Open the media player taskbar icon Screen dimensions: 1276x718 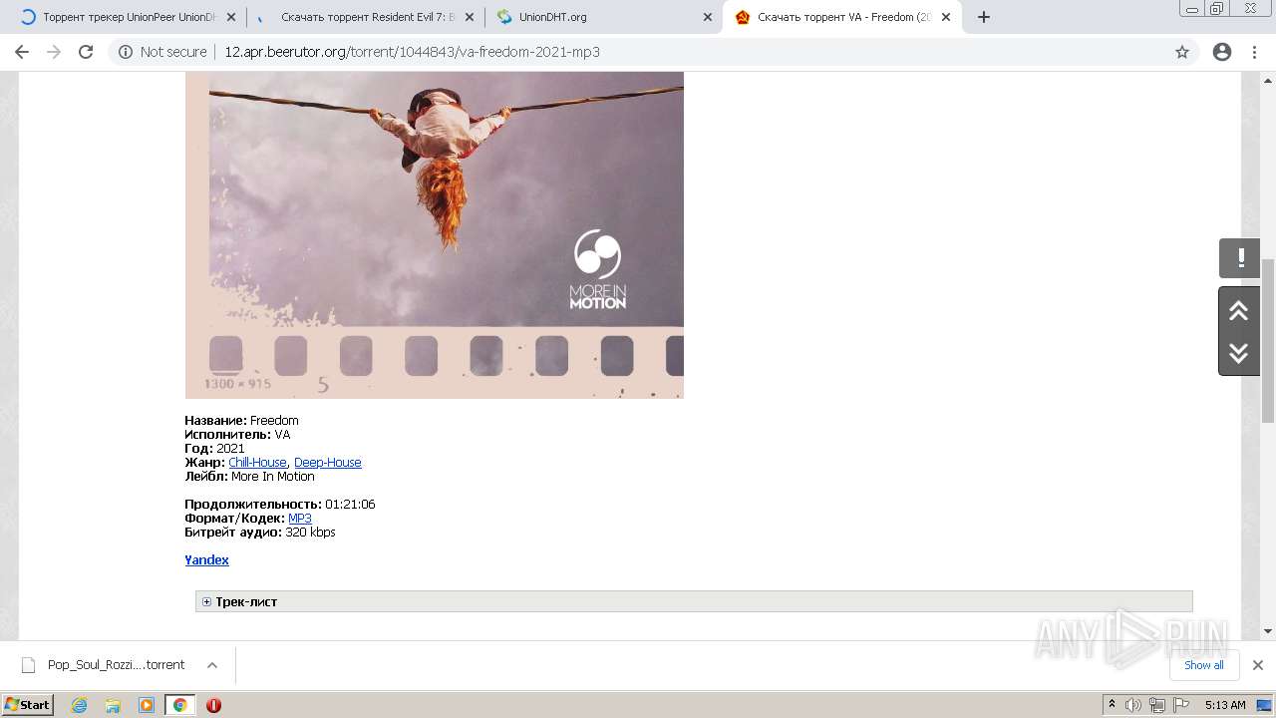pyautogui.click(x=147, y=705)
